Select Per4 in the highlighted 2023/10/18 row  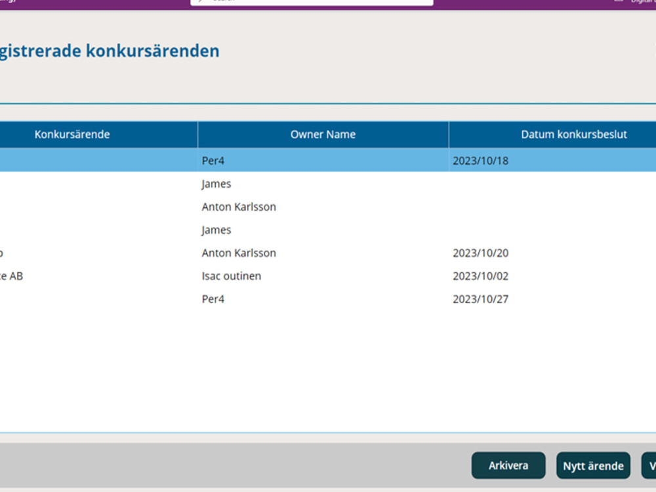pyautogui.click(x=213, y=161)
